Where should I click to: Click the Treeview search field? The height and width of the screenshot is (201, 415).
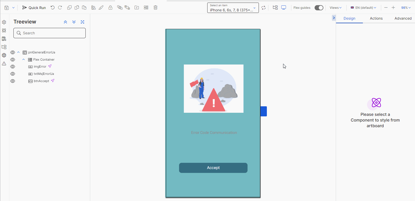click(50, 33)
